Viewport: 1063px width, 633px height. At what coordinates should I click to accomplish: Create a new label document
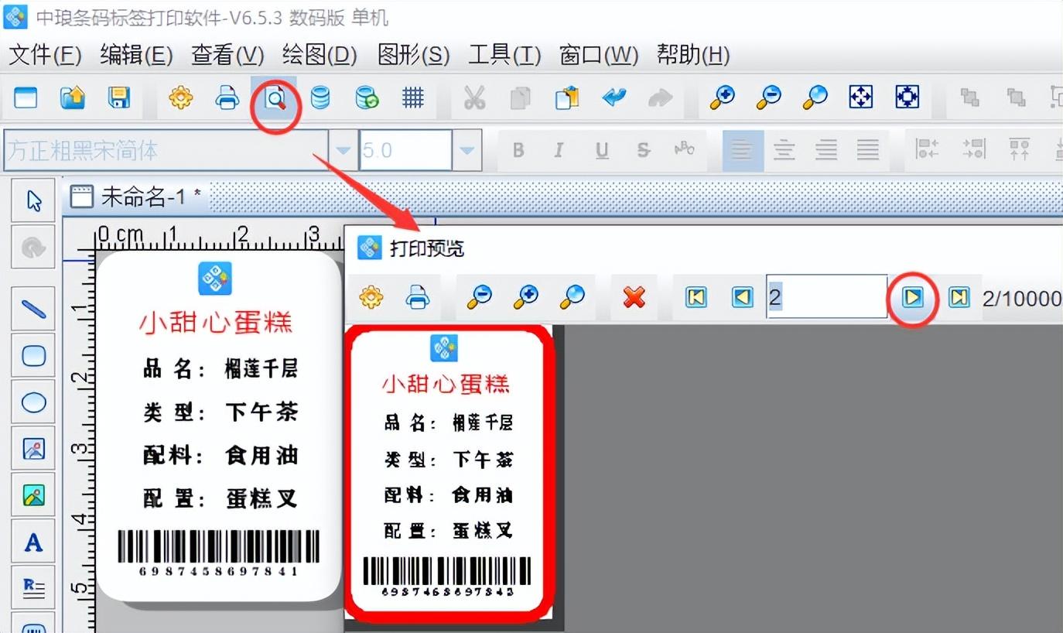pos(26,98)
